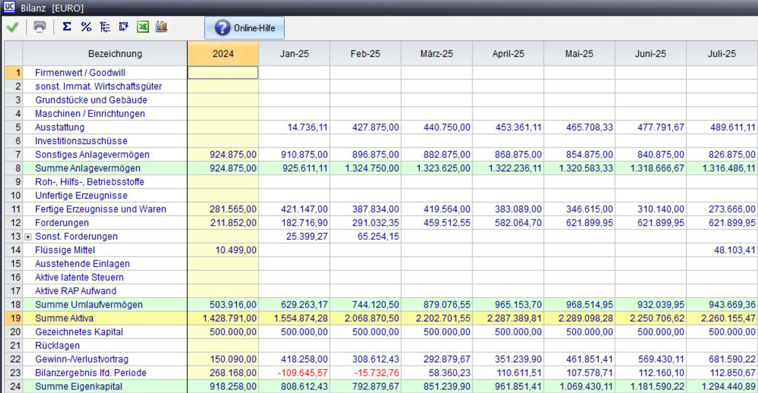Screen dimensions: 758x393
Task: Click the tree structure icon
Action: coord(105,27)
